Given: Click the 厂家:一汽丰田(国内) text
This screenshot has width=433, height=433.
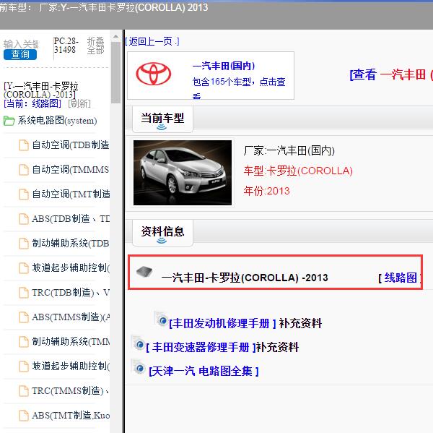Looking at the screenshot, I should tap(289, 151).
